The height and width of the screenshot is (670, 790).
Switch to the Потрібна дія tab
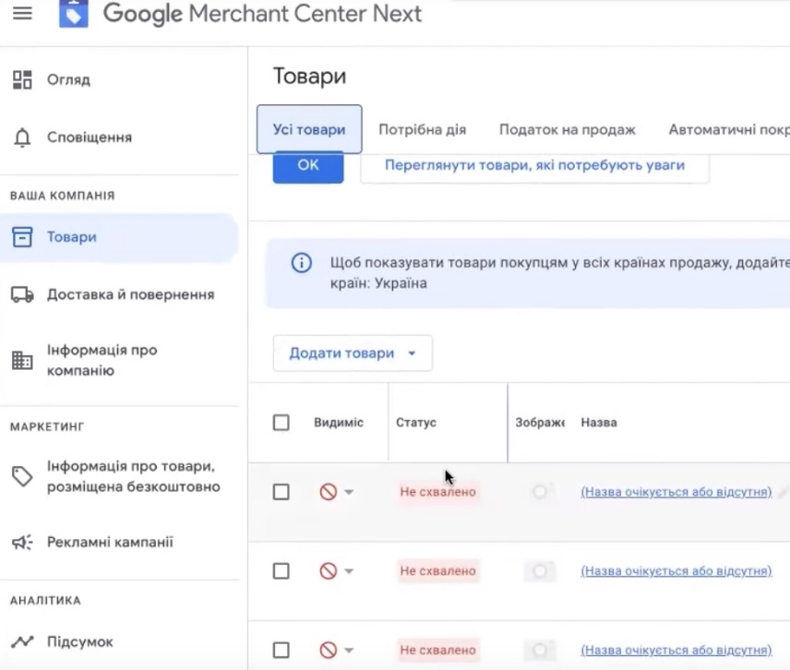pyautogui.click(x=422, y=130)
